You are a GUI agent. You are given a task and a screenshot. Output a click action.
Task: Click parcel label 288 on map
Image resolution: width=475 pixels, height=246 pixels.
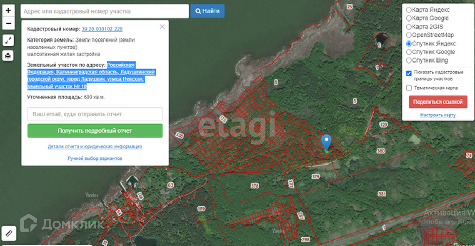306,240
